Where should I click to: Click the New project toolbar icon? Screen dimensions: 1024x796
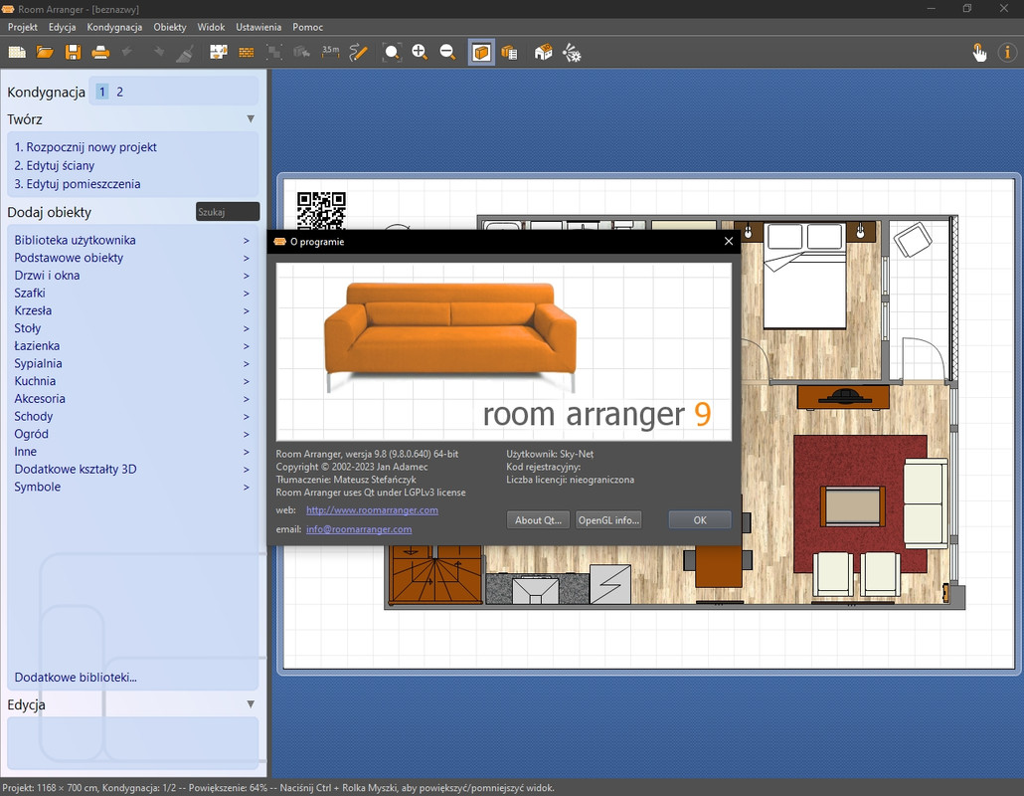[17, 53]
